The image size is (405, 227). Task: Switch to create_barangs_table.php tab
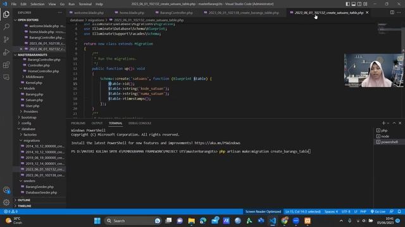tap(244, 13)
